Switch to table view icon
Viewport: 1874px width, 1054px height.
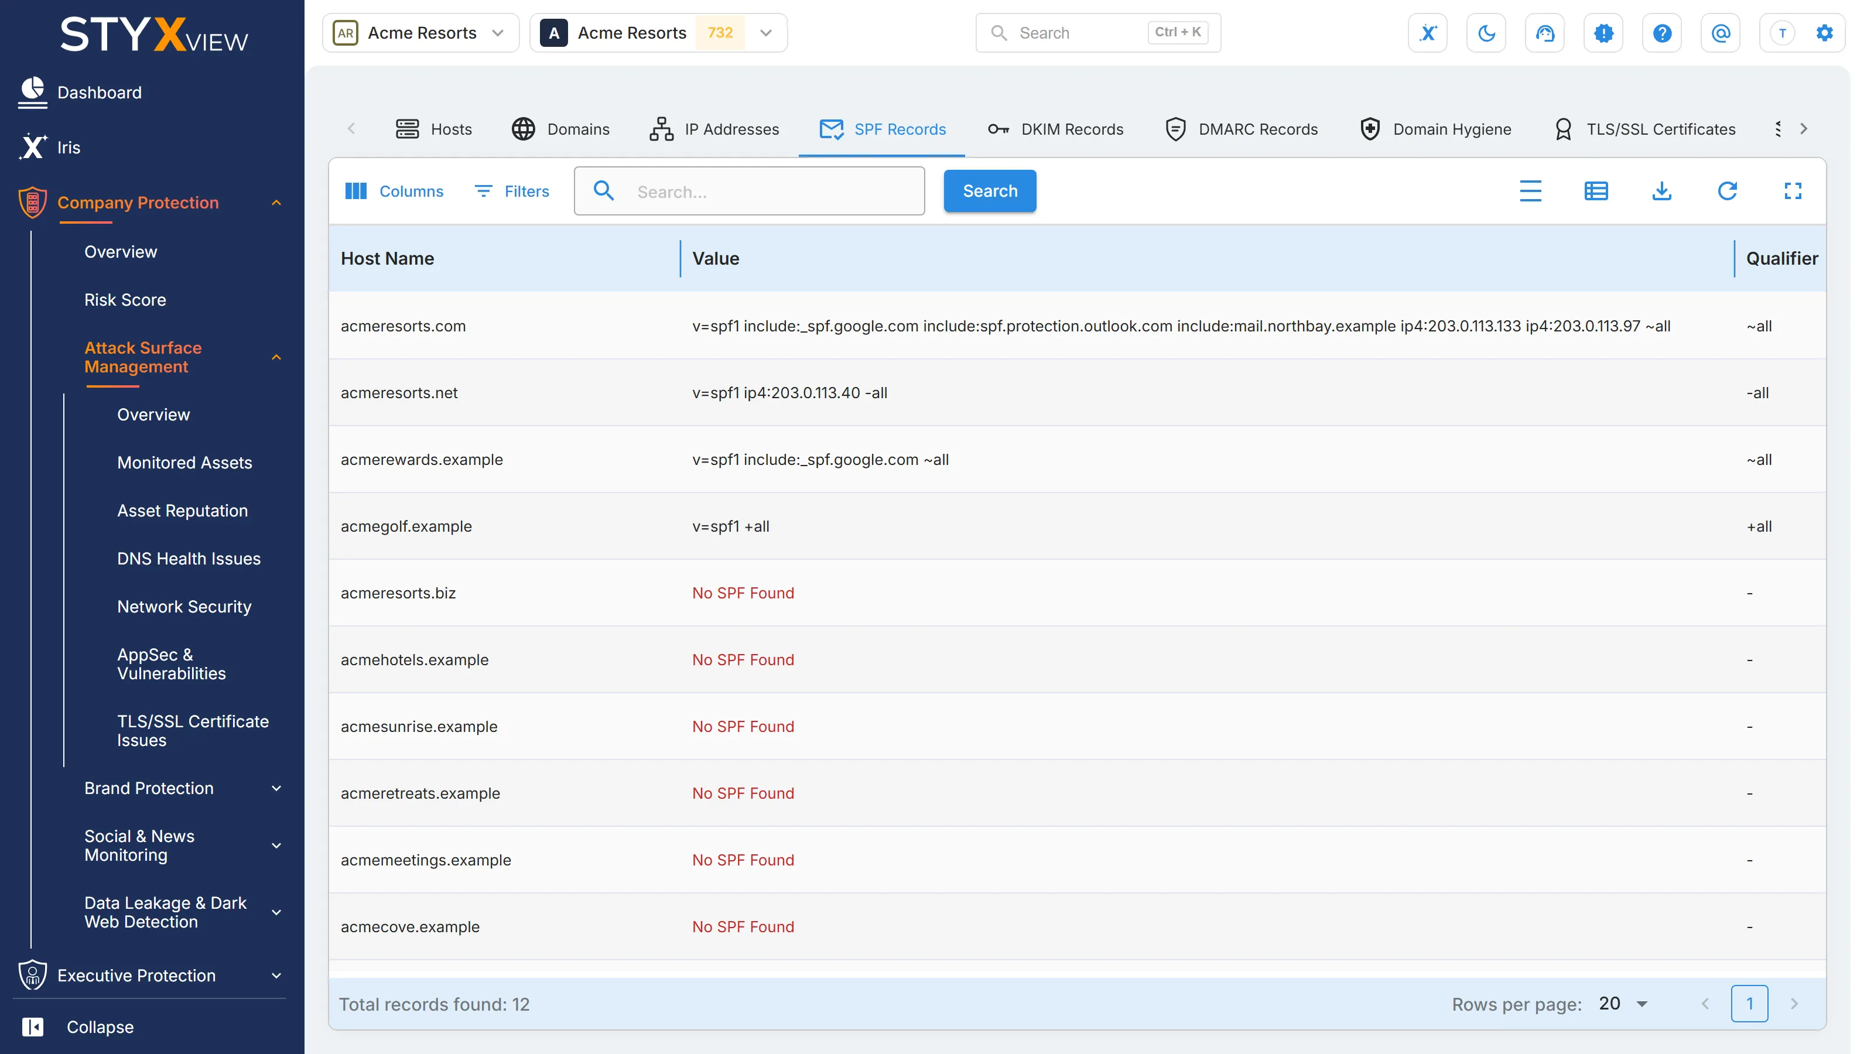pyautogui.click(x=1596, y=191)
